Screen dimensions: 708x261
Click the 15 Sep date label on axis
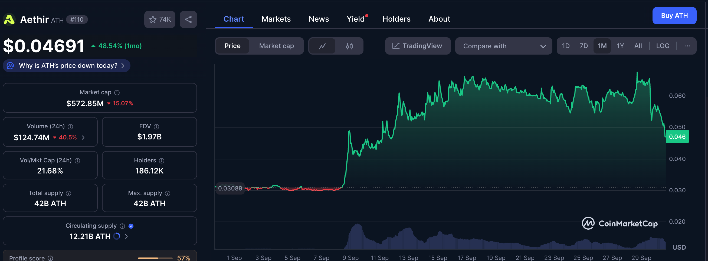(x=438, y=257)
